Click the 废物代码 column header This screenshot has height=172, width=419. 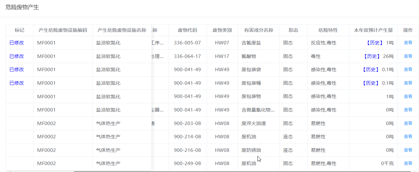click(187, 30)
